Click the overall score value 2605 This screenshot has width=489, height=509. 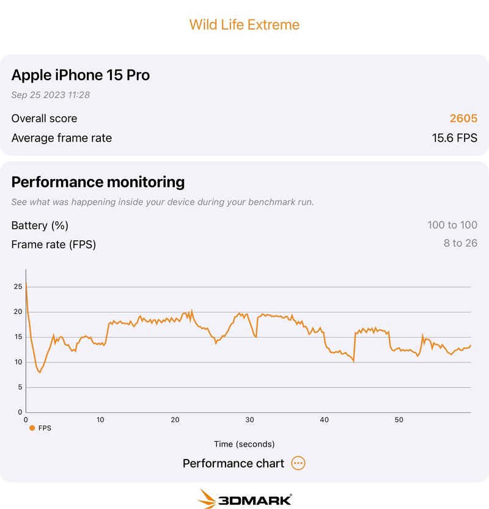tap(463, 119)
